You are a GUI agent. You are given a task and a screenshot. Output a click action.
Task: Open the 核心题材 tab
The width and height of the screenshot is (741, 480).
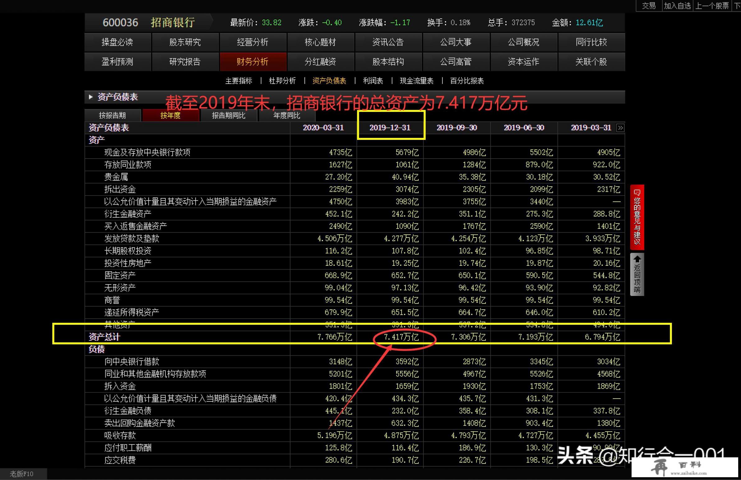pyautogui.click(x=320, y=42)
